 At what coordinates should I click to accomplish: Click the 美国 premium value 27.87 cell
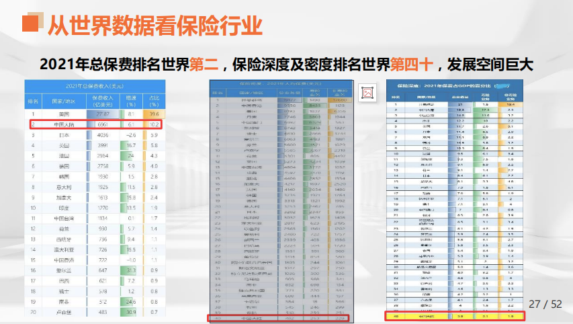101,114
